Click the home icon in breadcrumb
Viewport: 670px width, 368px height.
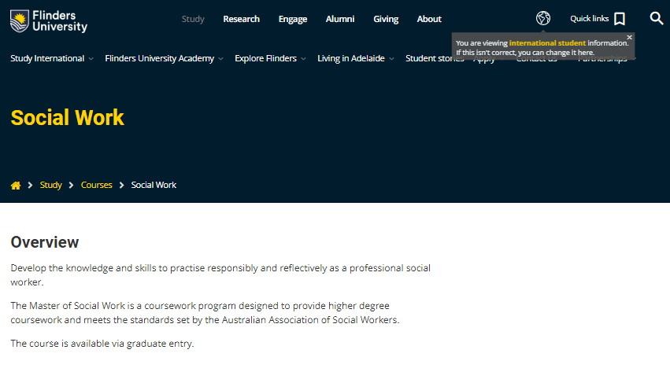pos(16,186)
